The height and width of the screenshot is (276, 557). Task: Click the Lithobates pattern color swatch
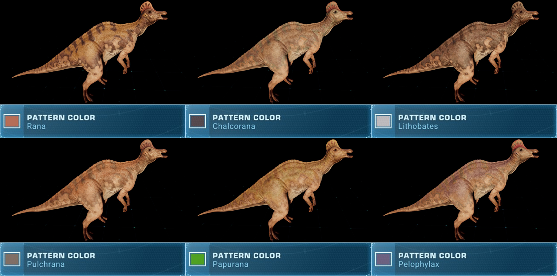pos(383,121)
